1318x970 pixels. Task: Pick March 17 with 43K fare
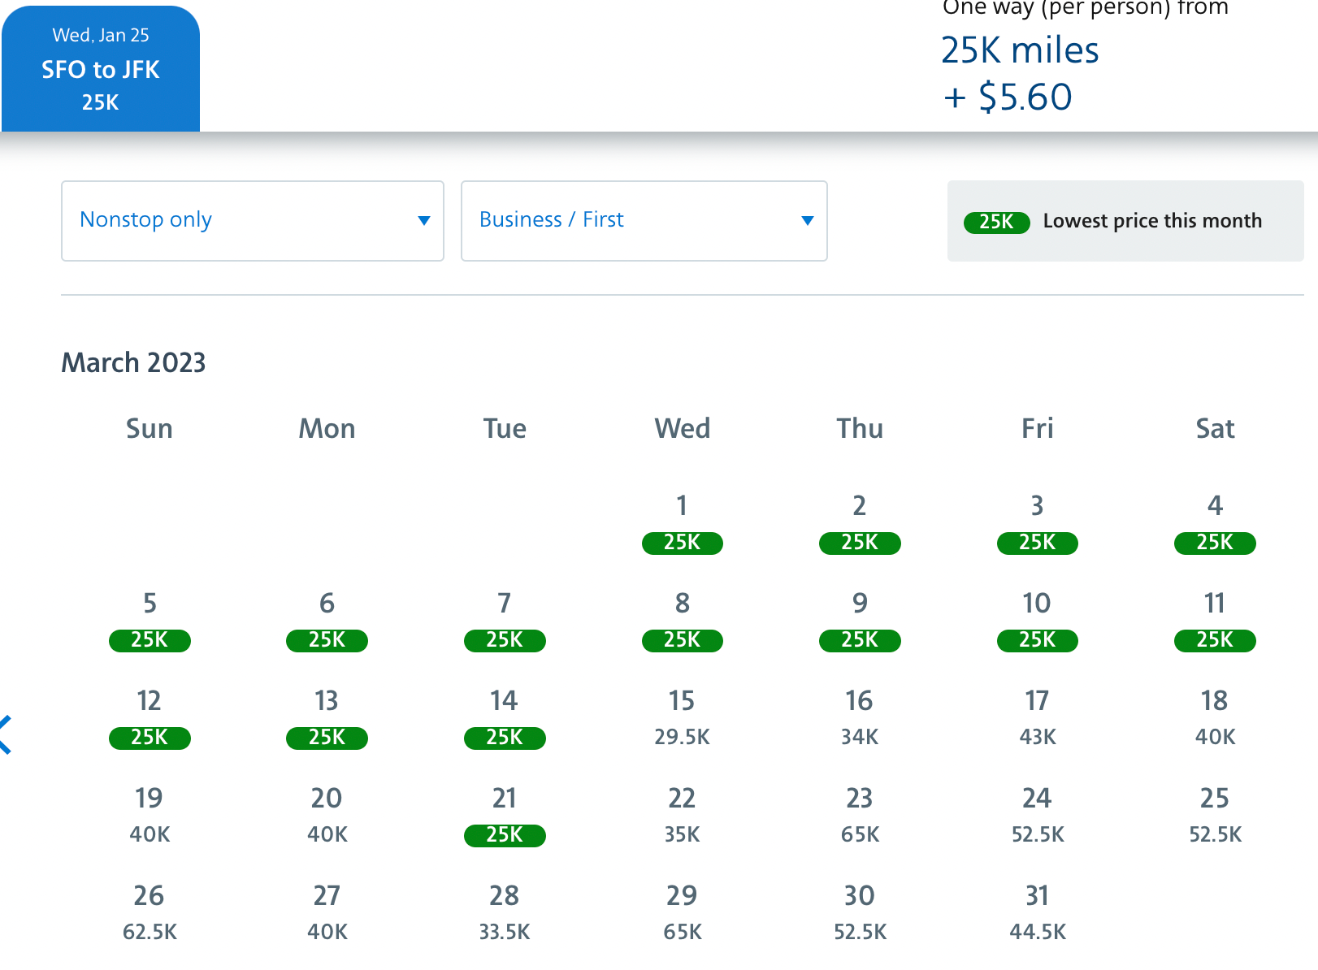pos(1037,719)
